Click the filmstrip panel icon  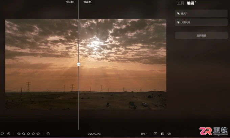(x=156, y=134)
